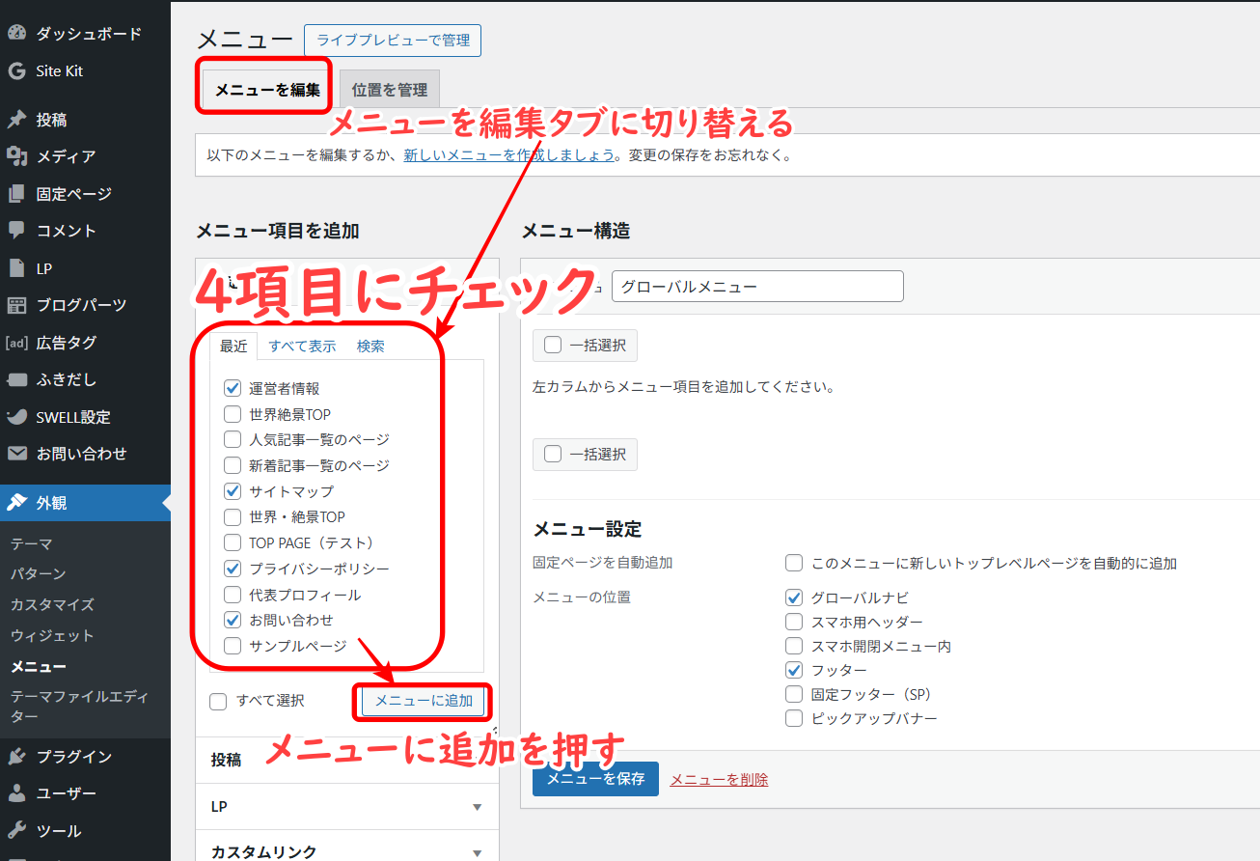Click the pushpin icon for 投稿

[16, 121]
